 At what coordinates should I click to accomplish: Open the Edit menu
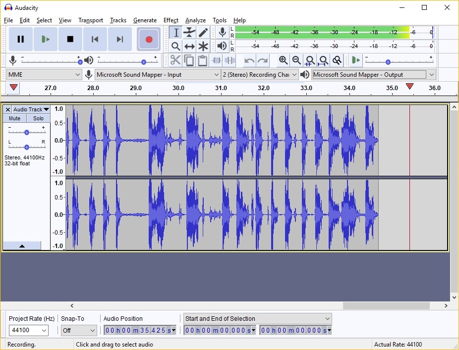pyautogui.click(x=25, y=20)
